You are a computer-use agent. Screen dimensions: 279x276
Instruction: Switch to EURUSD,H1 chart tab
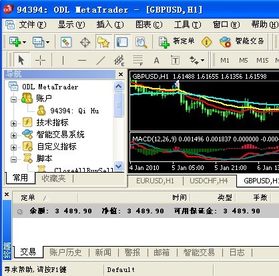coord(155,181)
